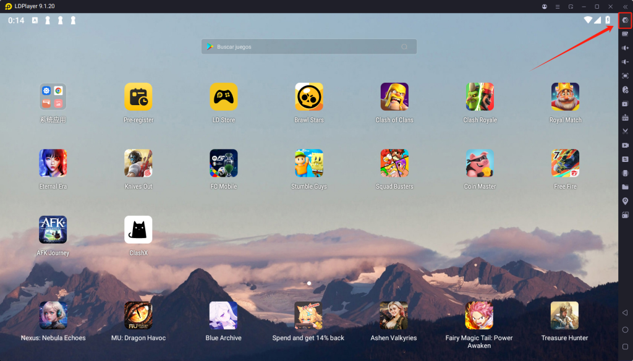Click the Buscar juegos search field

click(x=309, y=47)
